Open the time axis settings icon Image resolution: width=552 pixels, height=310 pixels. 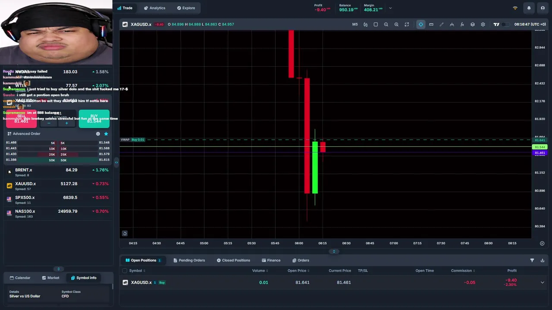542,243
